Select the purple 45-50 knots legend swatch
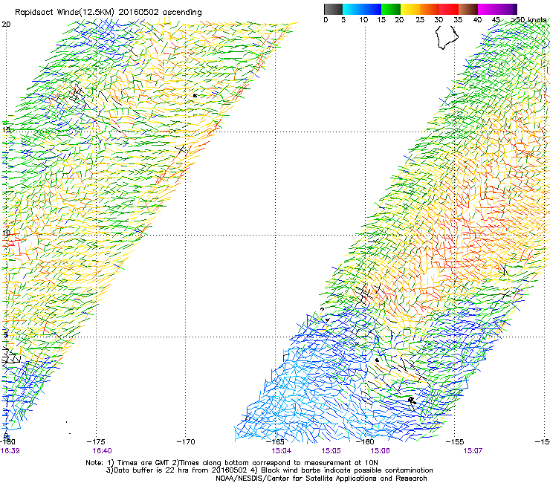The image size is (550, 483). pos(507,9)
